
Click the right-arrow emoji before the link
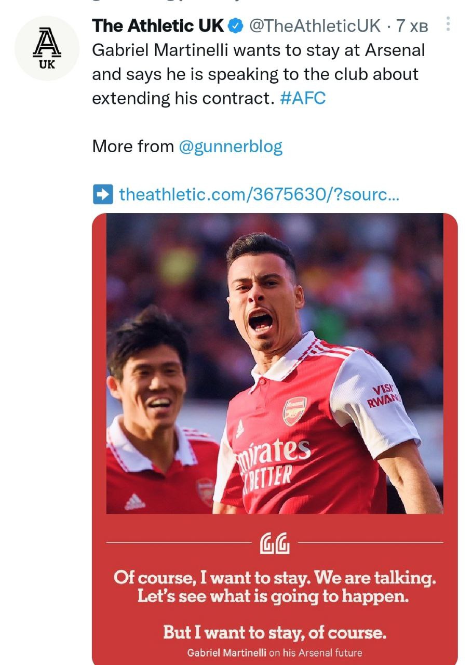[102, 194]
